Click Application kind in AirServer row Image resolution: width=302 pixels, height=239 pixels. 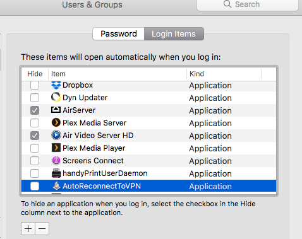tap(210, 111)
